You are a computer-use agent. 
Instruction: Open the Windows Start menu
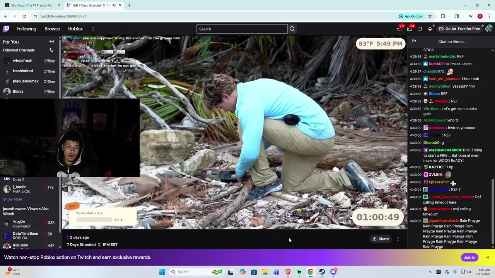point(162,272)
